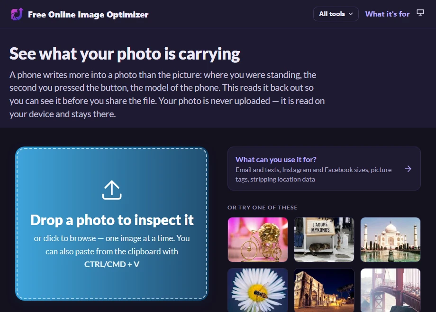The image size is (436, 312).
Task: Toggle the display theme monitor icon
Action: coord(420,13)
